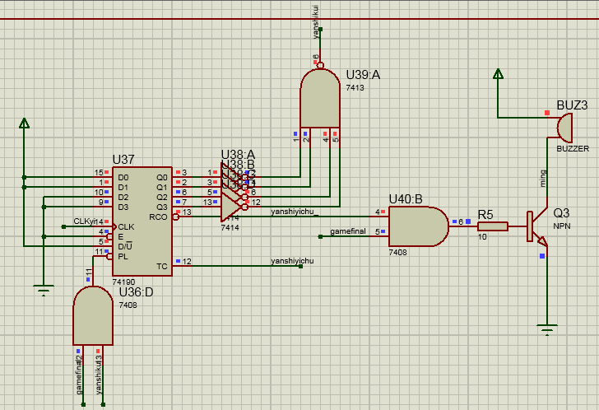This screenshot has height=410, width=599.
Task: Click the CLKyi terminal dot near CLK pin
Action: pos(64,227)
